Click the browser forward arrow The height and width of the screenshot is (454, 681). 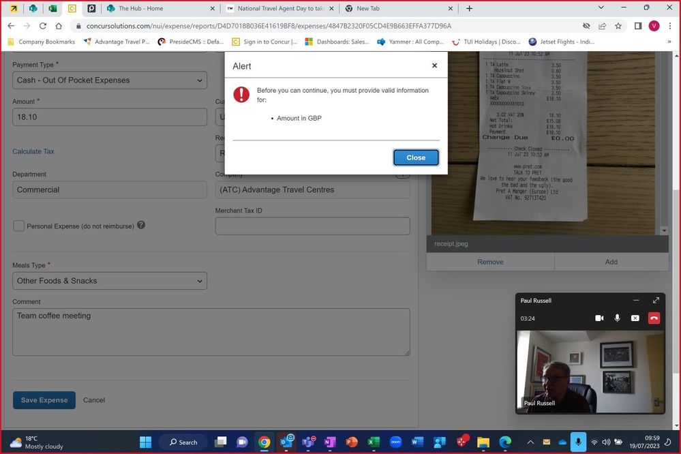27,26
